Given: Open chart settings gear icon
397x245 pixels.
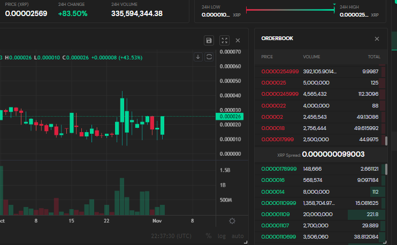Looking at the screenshot, I should [232, 221].
